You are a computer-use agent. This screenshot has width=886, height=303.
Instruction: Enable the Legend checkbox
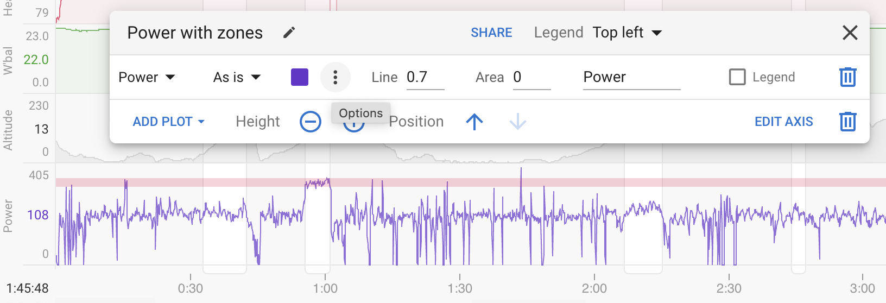tap(737, 77)
